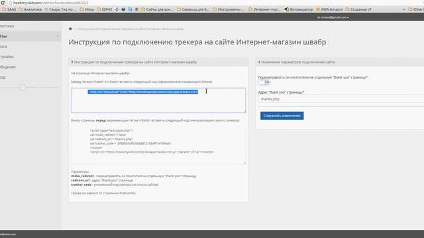Click the escape-tracker.min.js script src line
This screenshot has height=238, width=424.
click(152, 152)
